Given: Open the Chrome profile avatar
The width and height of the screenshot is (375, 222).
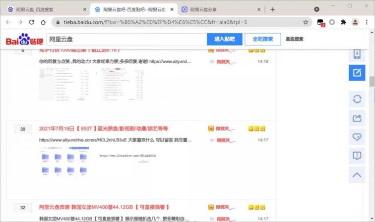Looking at the screenshot, I should coord(355,22).
